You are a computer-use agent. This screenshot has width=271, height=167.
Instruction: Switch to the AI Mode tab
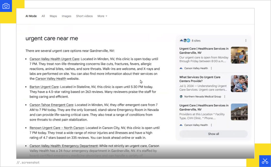point(31,16)
